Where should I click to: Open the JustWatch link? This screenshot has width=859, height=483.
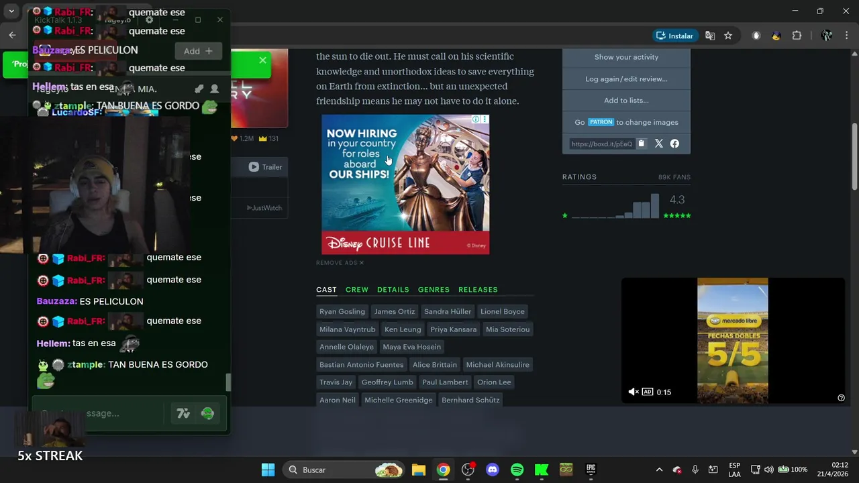click(264, 208)
